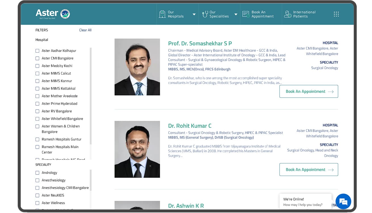This screenshot has height=213, width=372.
Task: Click Dr. Somashekhar's profile photo
Action: [137, 67]
